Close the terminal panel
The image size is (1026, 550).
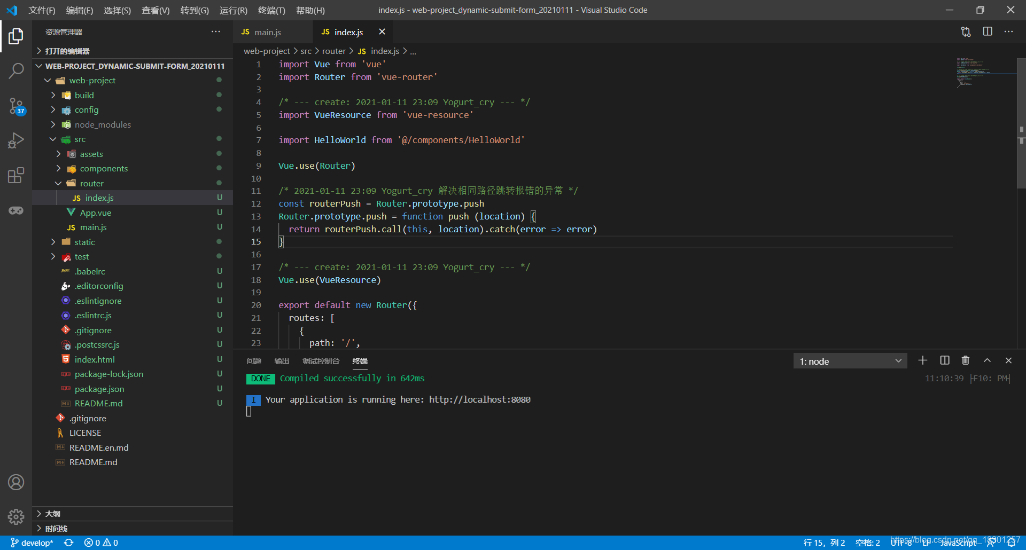click(x=1008, y=361)
